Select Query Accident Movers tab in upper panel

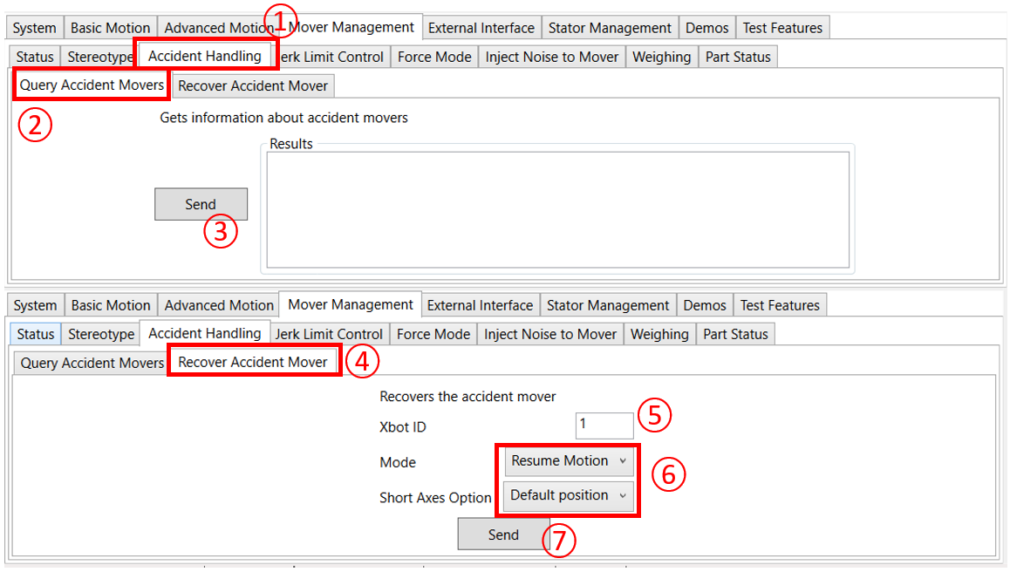pos(92,85)
